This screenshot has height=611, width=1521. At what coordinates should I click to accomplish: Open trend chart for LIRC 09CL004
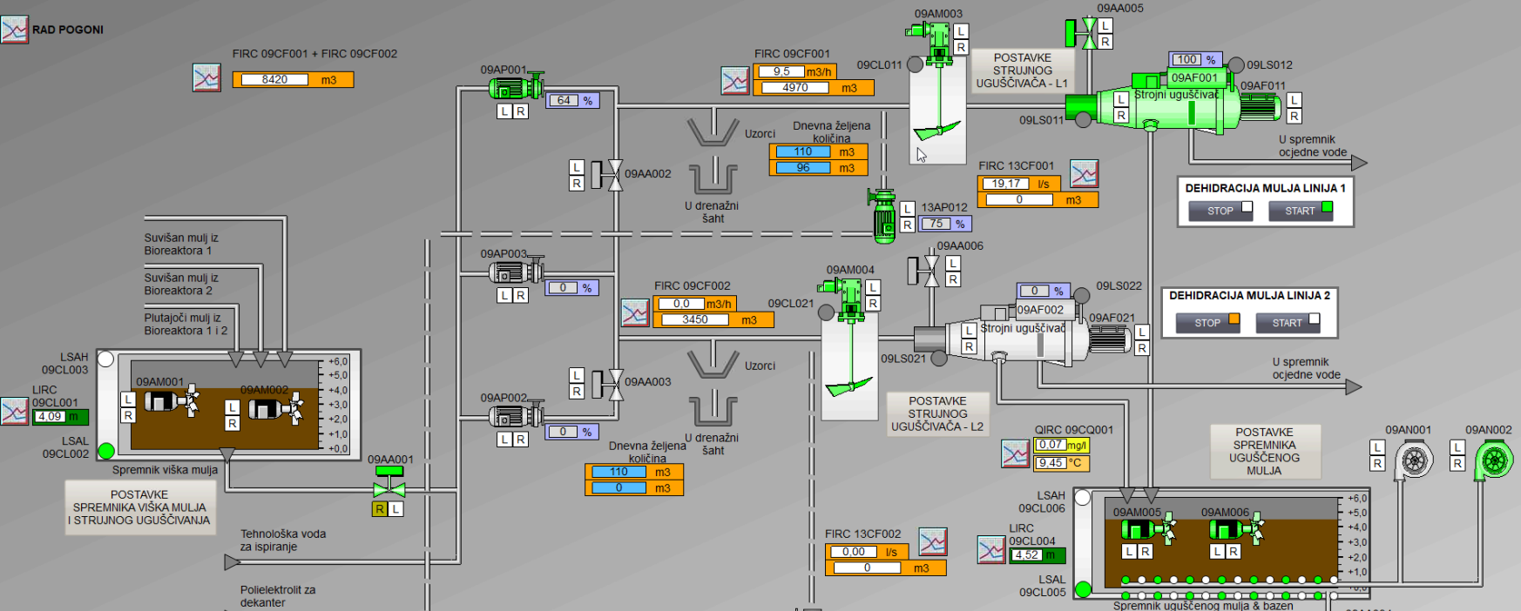point(991,549)
